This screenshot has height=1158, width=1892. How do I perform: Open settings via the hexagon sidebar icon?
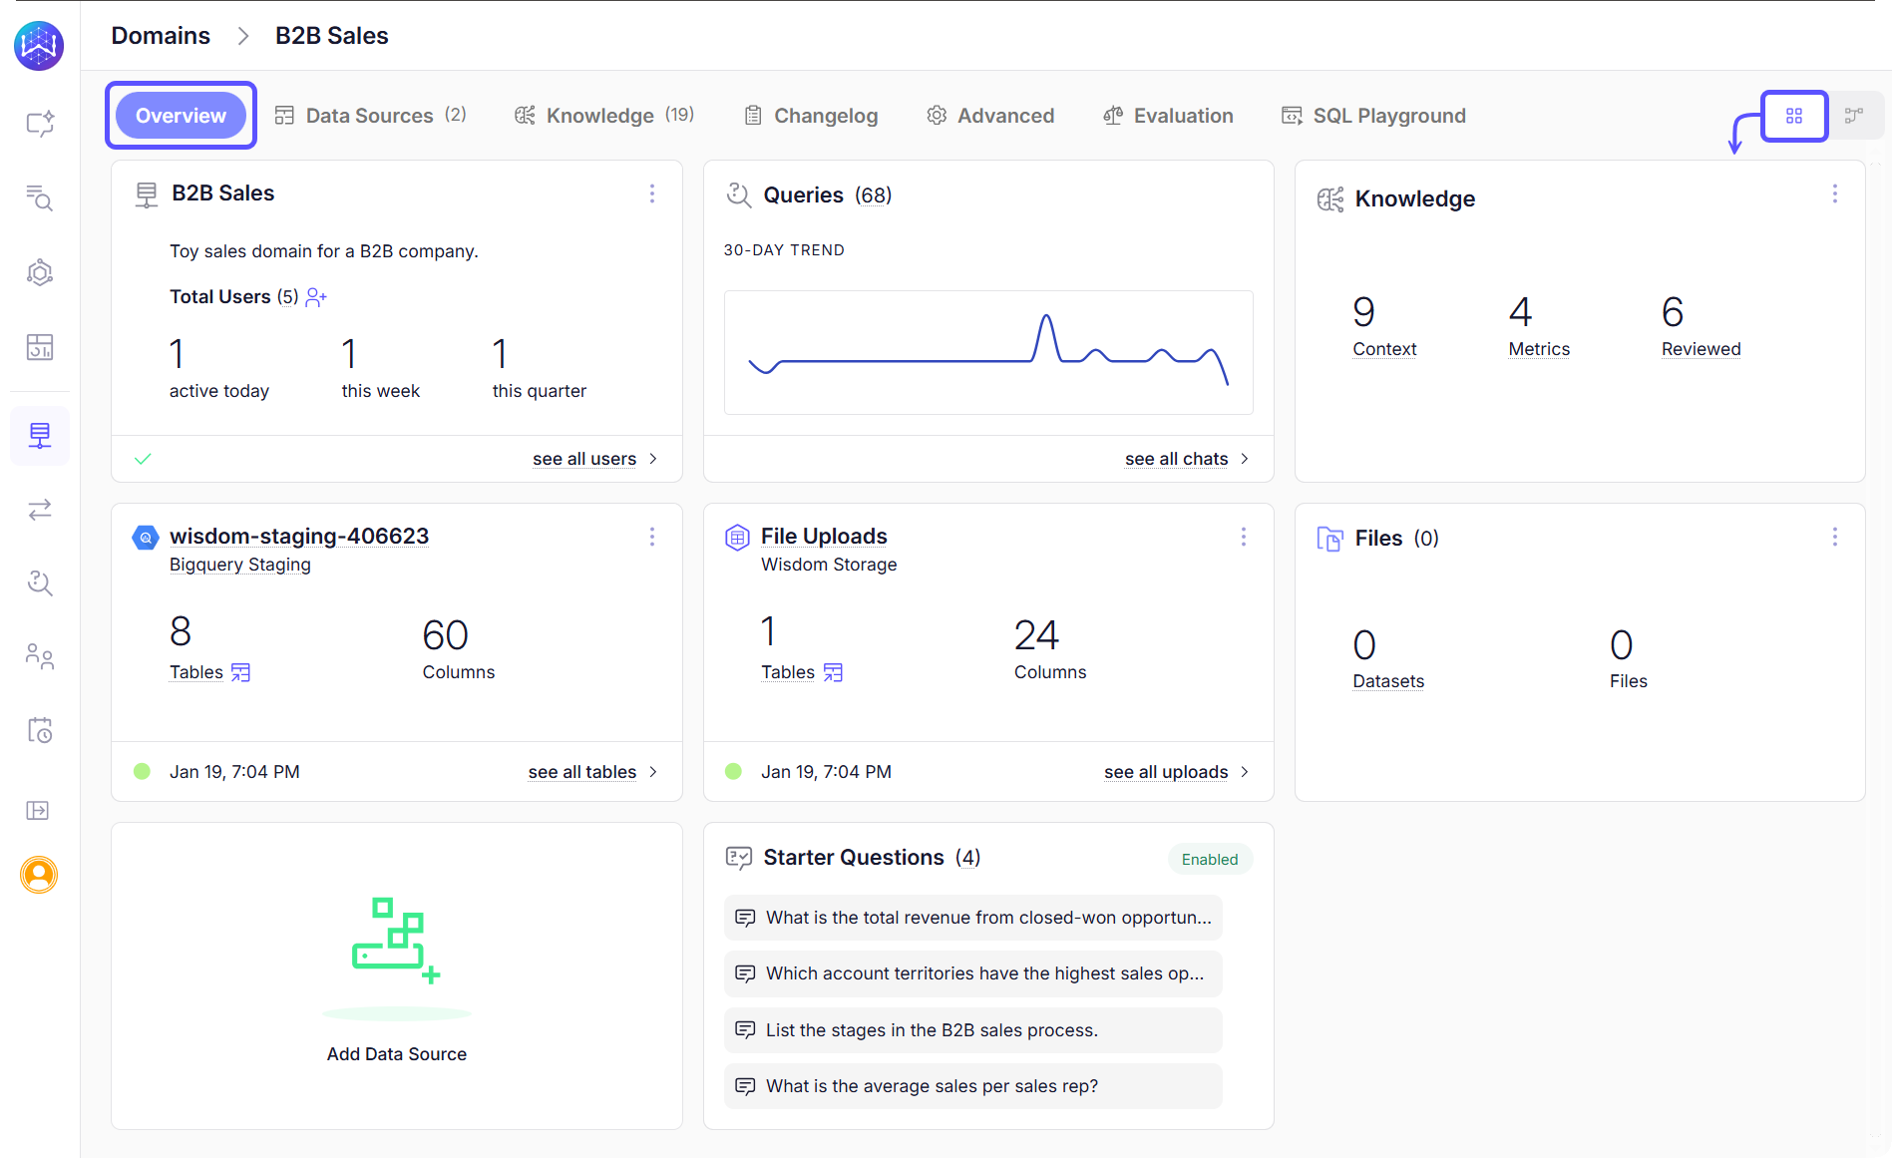coord(40,271)
